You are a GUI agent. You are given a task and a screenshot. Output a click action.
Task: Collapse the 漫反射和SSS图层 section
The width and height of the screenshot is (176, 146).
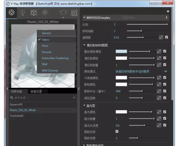84,45
